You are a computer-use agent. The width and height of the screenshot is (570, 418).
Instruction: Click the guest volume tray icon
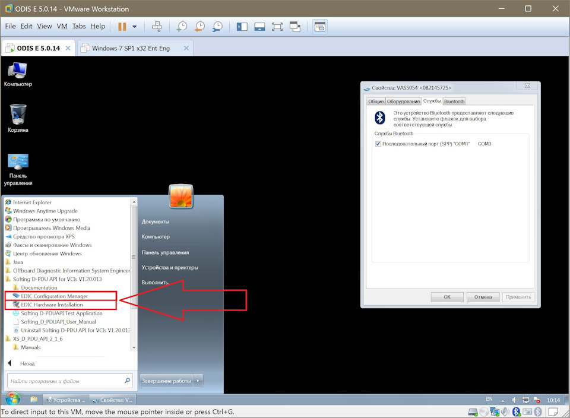pos(515,400)
